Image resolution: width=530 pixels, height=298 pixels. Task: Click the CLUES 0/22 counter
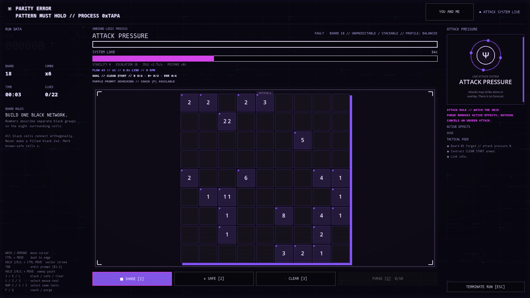(x=51, y=95)
